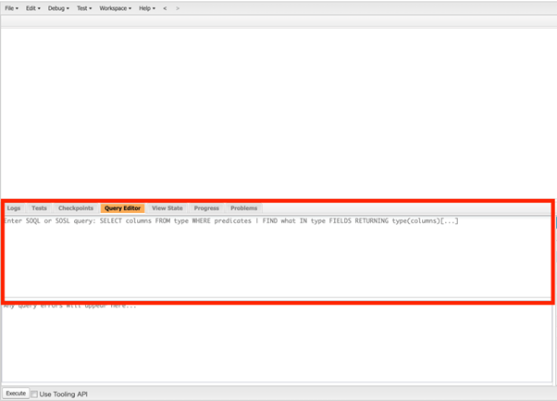Image resolution: width=557 pixels, height=401 pixels.
Task: Click inside the SOQL/SOSL query input area
Action: pos(278,259)
